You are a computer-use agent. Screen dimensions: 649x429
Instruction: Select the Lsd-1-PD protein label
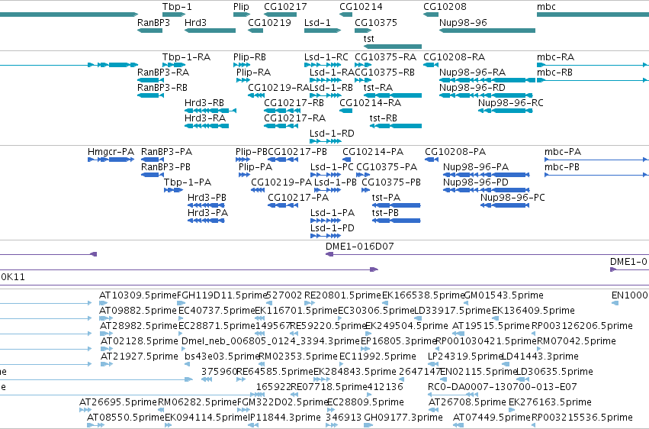pyautogui.click(x=333, y=227)
